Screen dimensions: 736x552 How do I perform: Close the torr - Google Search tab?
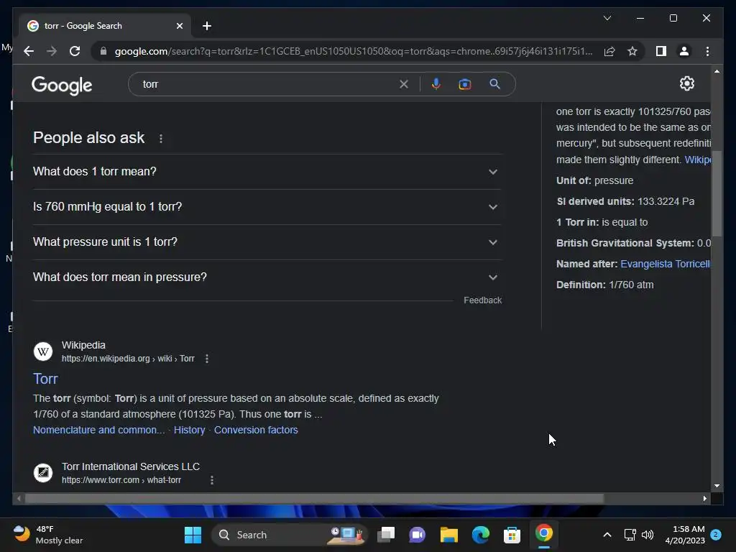[179, 26]
